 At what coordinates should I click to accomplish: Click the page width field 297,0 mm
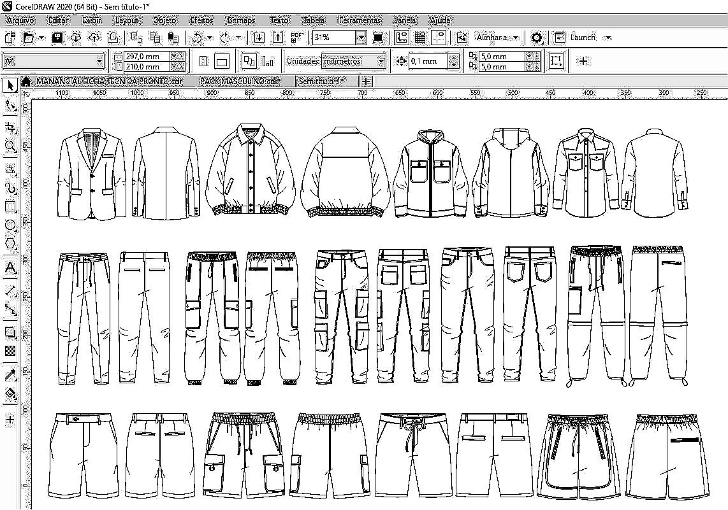[x=147, y=56]
